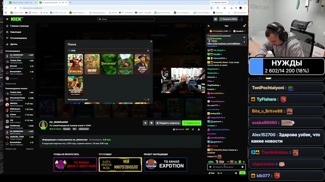
Task: Click Спросить Gemini button
Action: tap(219, 3)
